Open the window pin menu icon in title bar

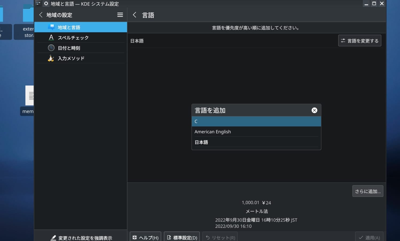click(38, 3)
